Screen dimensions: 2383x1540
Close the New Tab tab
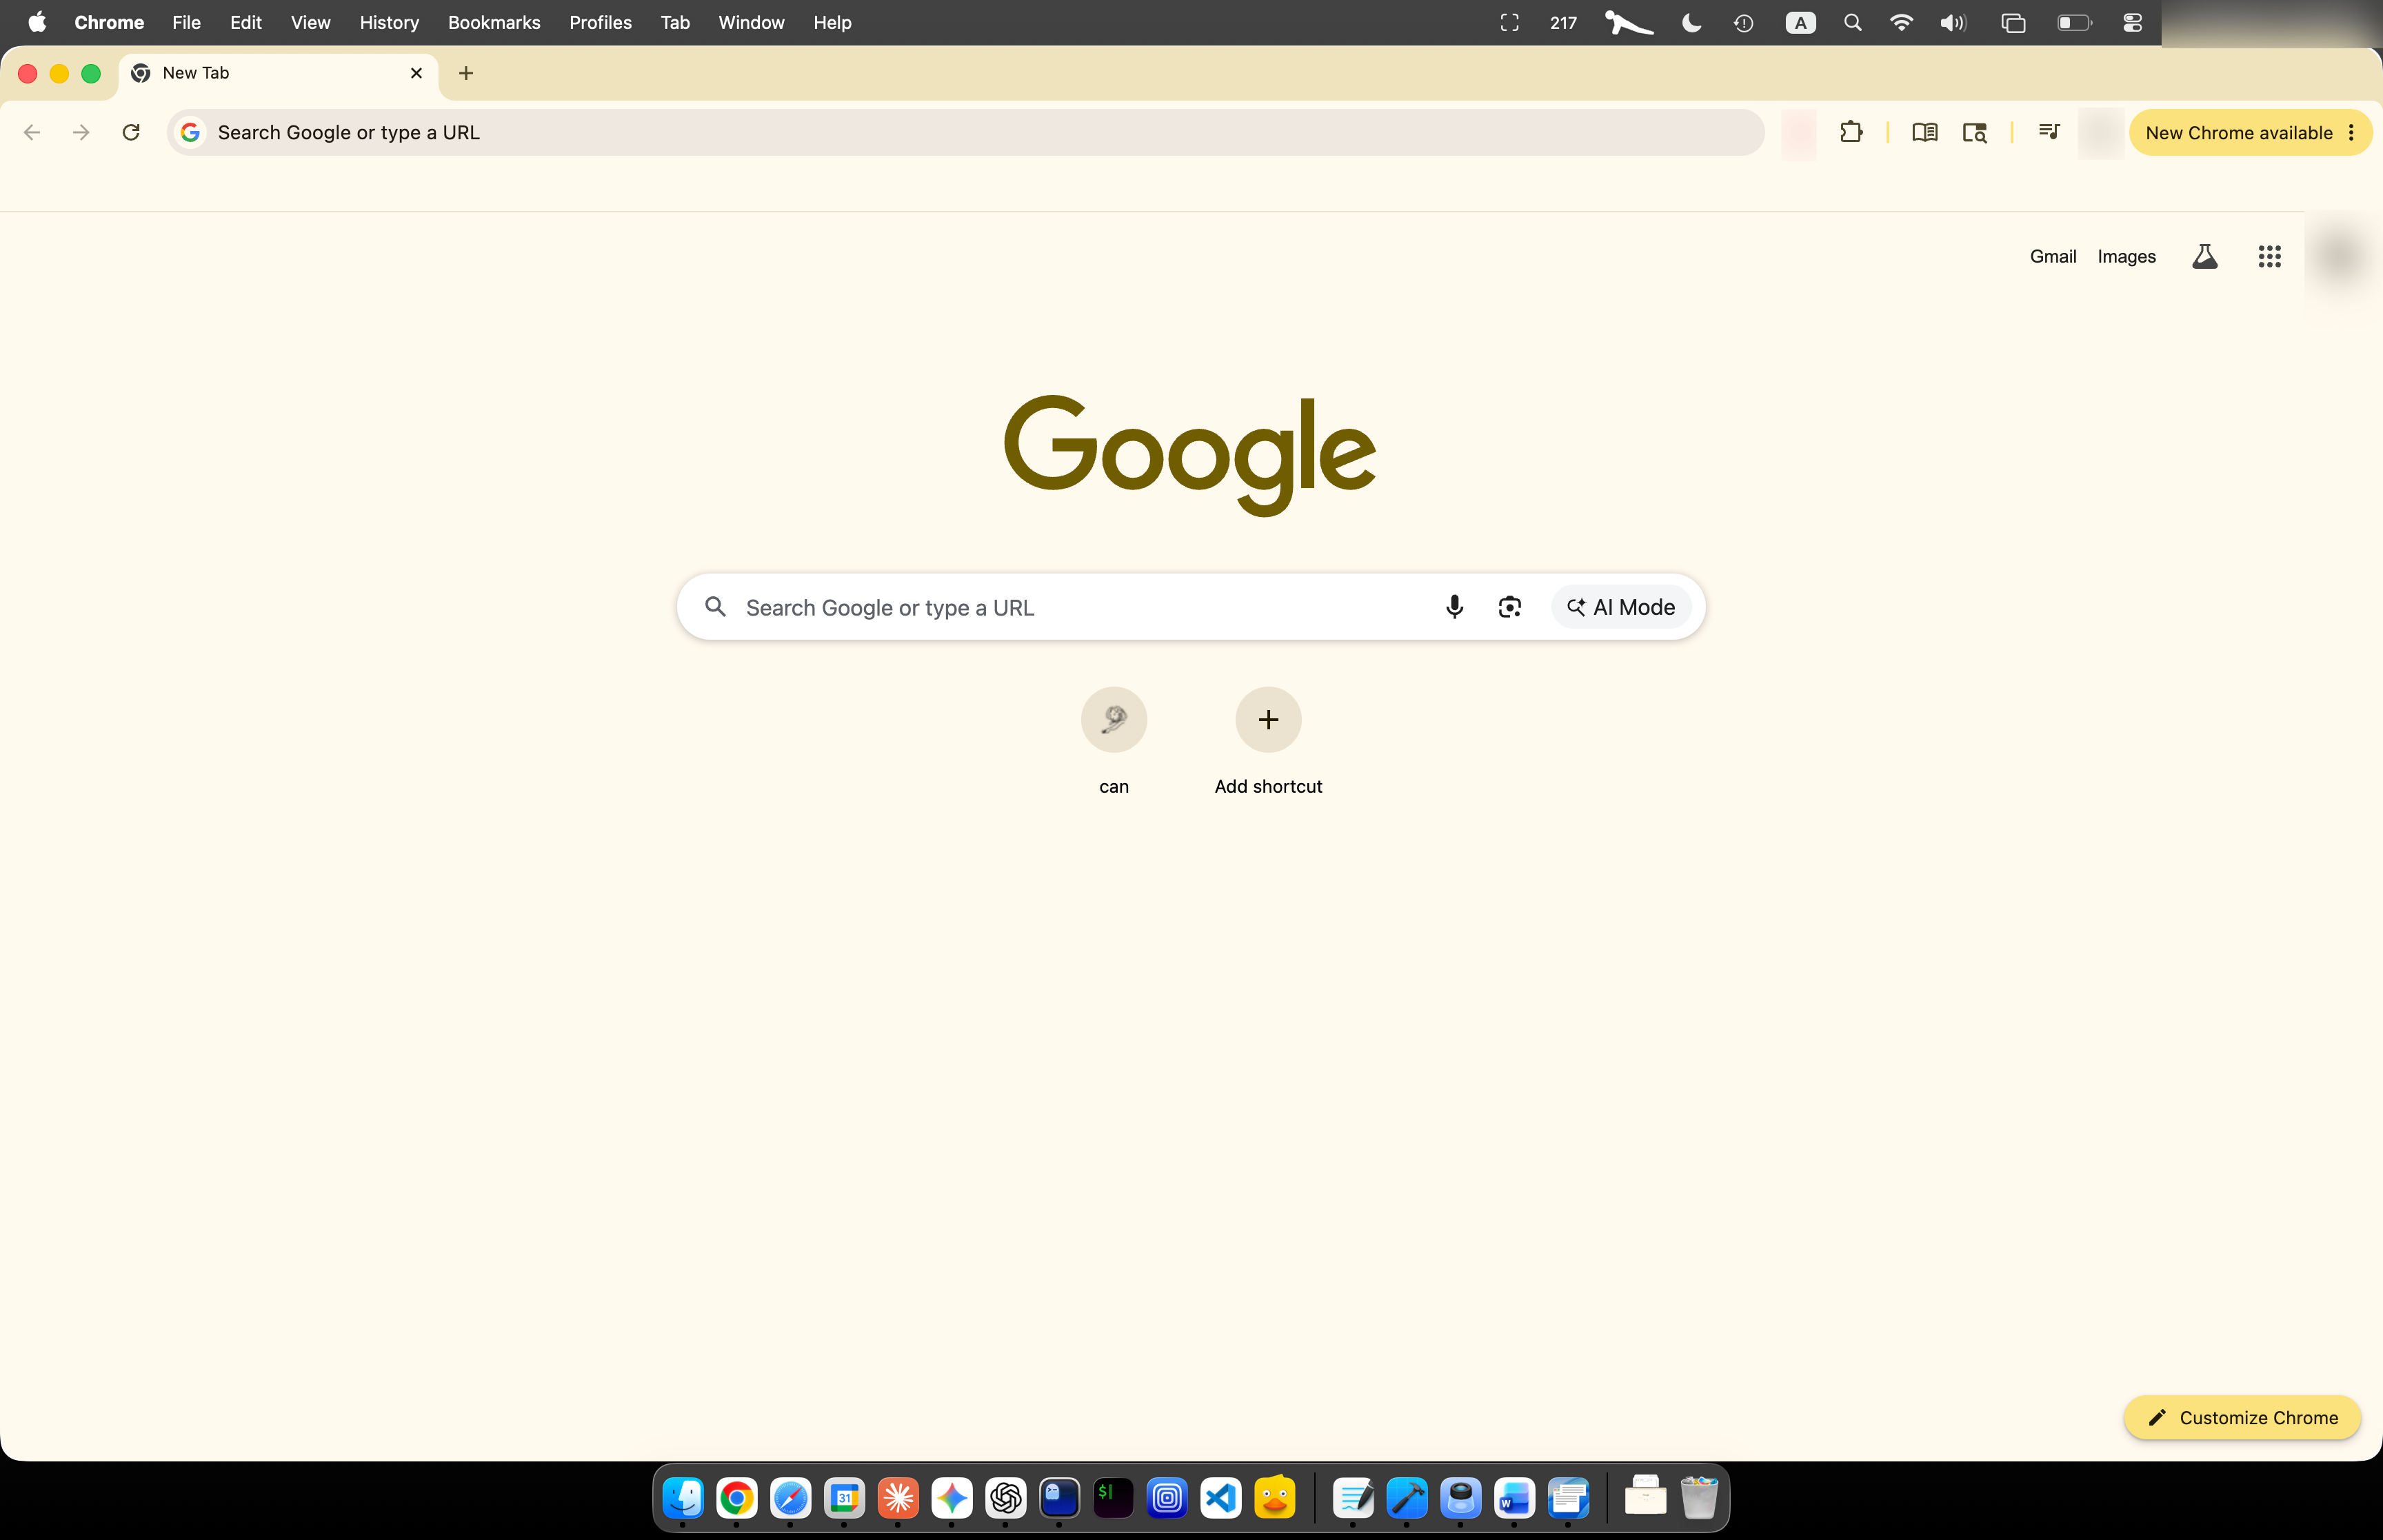[x=416, y=73]
